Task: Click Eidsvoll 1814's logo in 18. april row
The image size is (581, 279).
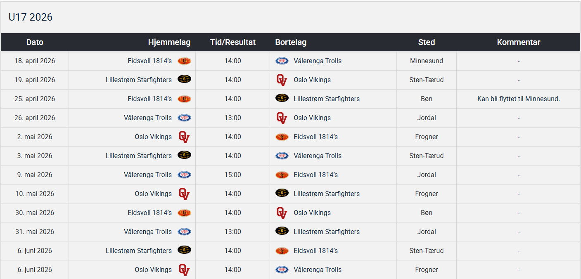Action: tap(184, 61)
